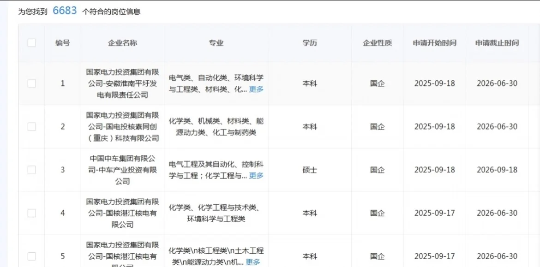
Task: Open 国家电力投资集团-安徽淮南平圩发电有限责任公司 listing
Action: click(121, 83)
